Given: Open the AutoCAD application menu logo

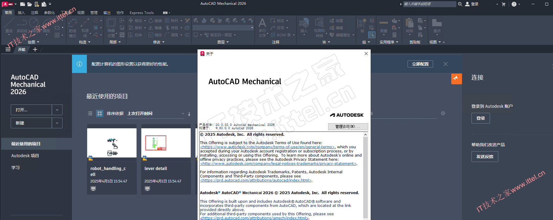Looking at the screenshot, I should click(x=7, y=4).
